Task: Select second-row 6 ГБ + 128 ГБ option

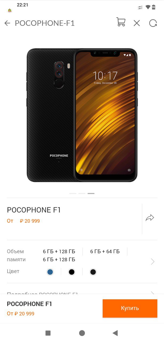Action: [59, 259]
